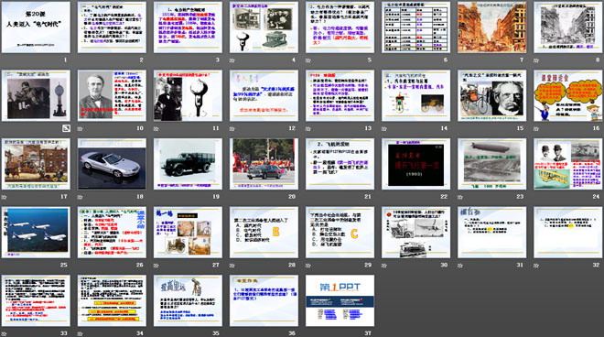
Task: Click the animation star icon under slide 31
Action: click(x=460, y=266)
